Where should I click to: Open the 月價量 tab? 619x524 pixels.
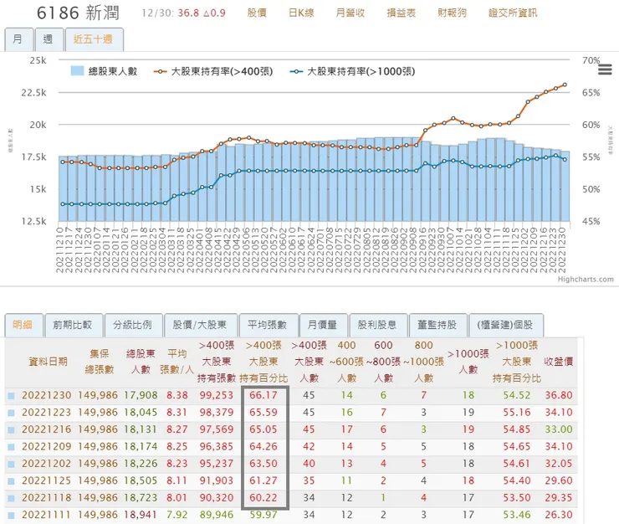point(323,325)
